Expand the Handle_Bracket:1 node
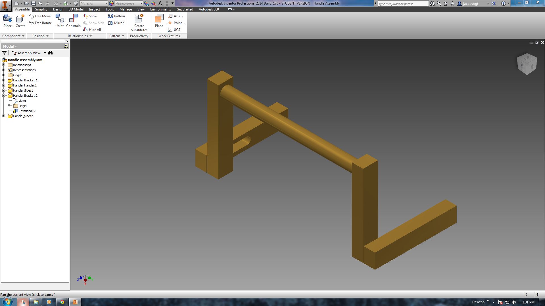This screenshot has height=306, width=545. coord(4,80)
